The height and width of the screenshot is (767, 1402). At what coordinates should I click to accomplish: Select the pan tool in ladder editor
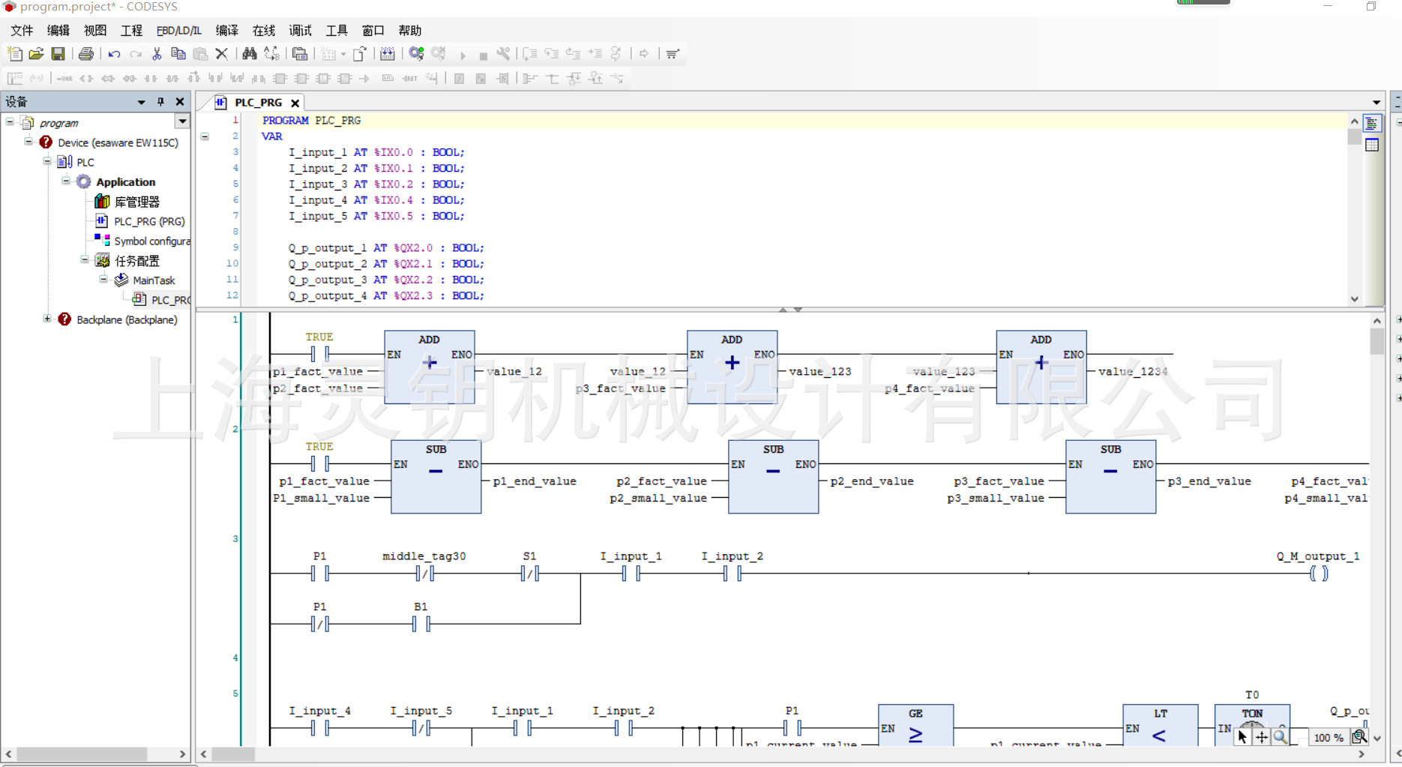click(1262, 737)
